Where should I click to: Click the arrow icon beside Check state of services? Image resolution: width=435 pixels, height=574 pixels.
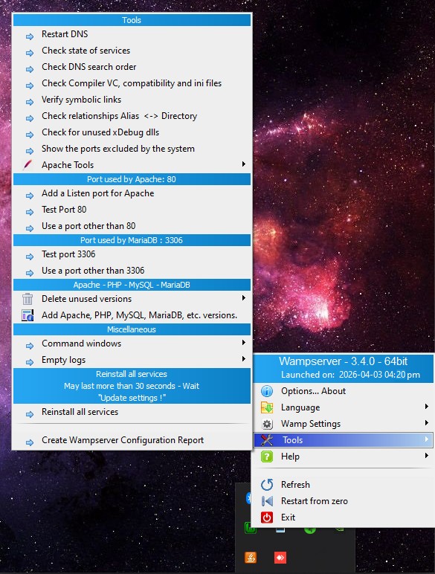click(30, 53)
